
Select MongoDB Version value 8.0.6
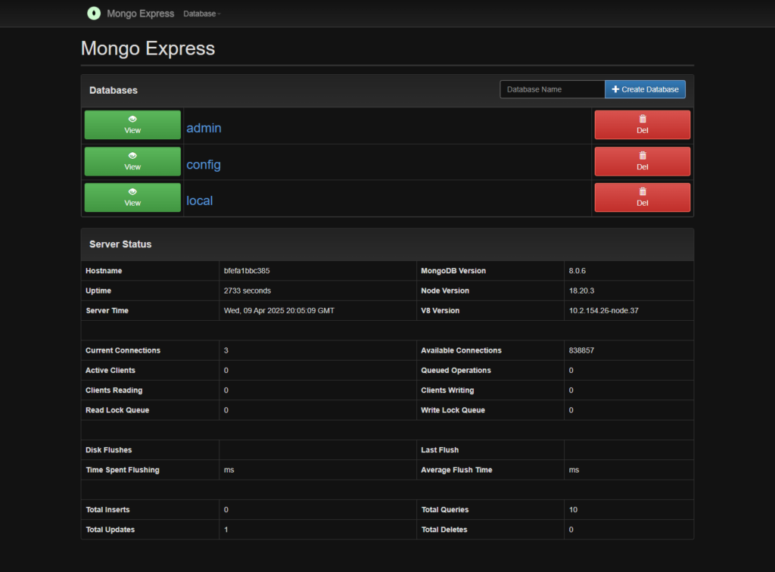coord(577,271)
